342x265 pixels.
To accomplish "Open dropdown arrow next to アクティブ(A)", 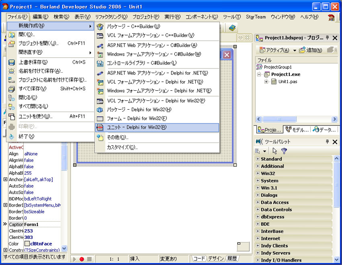I will 294,50.
